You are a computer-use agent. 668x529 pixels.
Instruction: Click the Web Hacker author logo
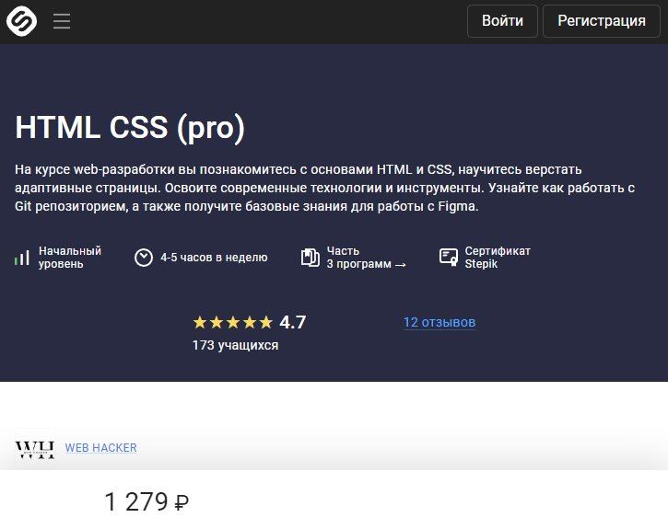click(x=35, y=448)
